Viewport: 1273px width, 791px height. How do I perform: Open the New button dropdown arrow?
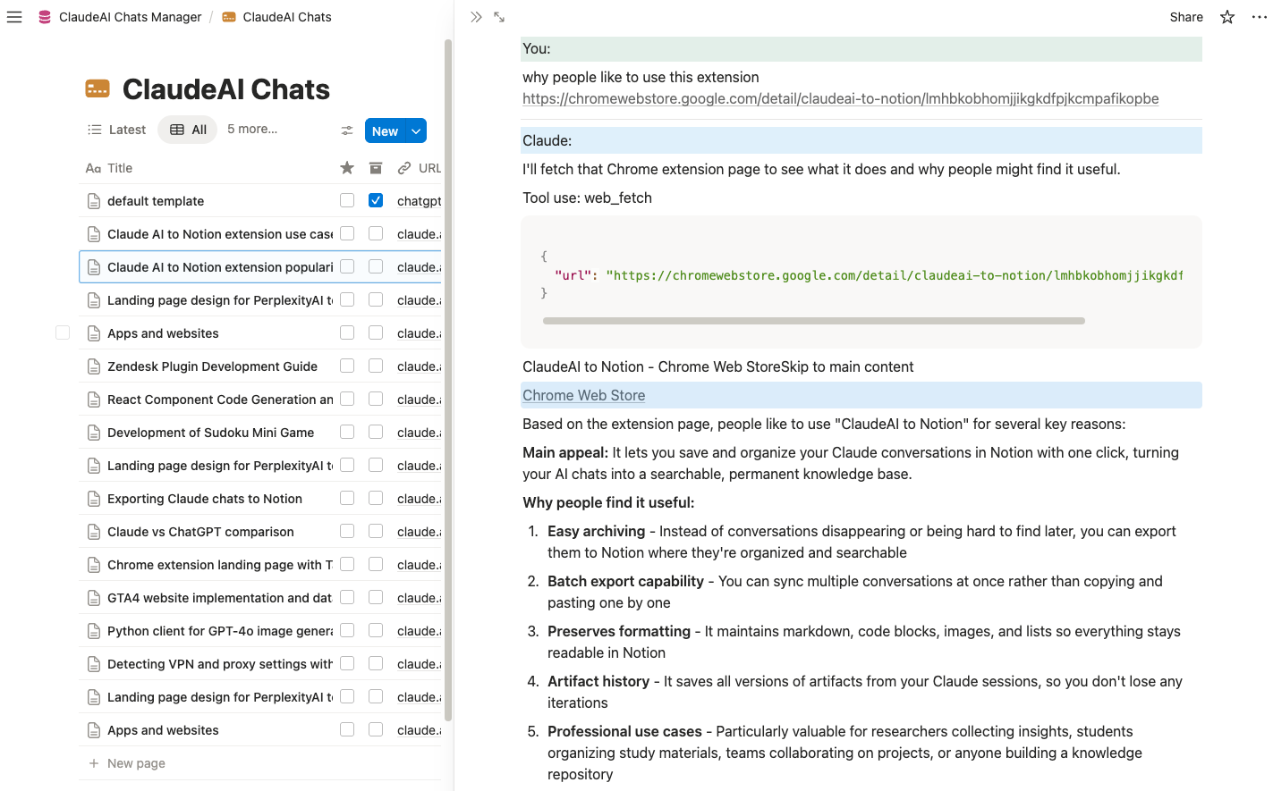tap(417, 130)
